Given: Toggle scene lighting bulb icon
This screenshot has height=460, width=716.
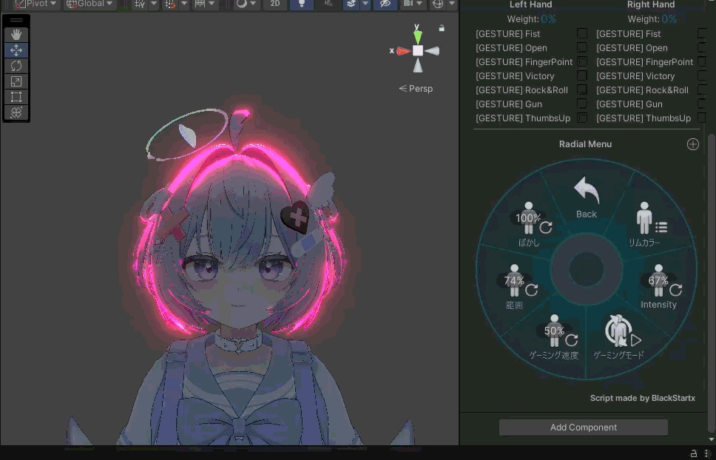Looking at the screenshot, I should (301, 4).
